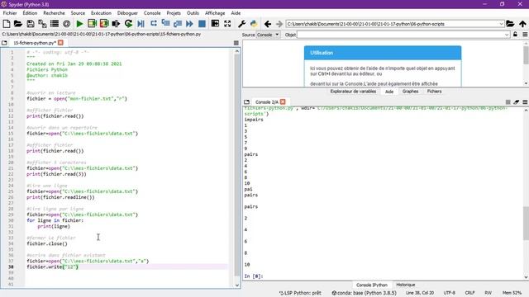The image size is (529, 297).
Task: Click console vertical scrollbar thumb
Action: click(526, 223)
